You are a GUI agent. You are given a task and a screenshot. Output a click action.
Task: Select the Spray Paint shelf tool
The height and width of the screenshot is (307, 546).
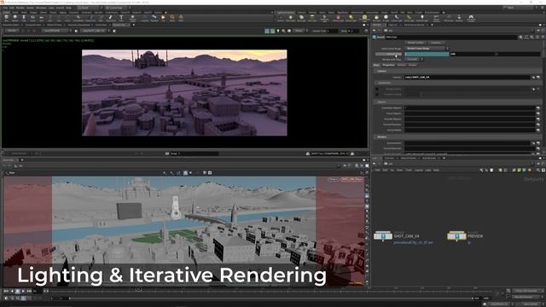point(111,17)
